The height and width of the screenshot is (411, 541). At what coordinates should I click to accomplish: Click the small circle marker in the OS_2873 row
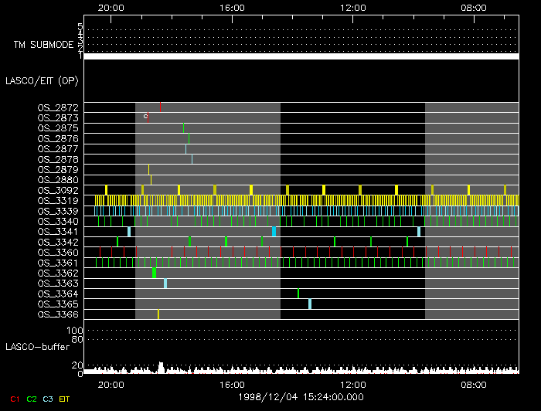tap(145, 117)
